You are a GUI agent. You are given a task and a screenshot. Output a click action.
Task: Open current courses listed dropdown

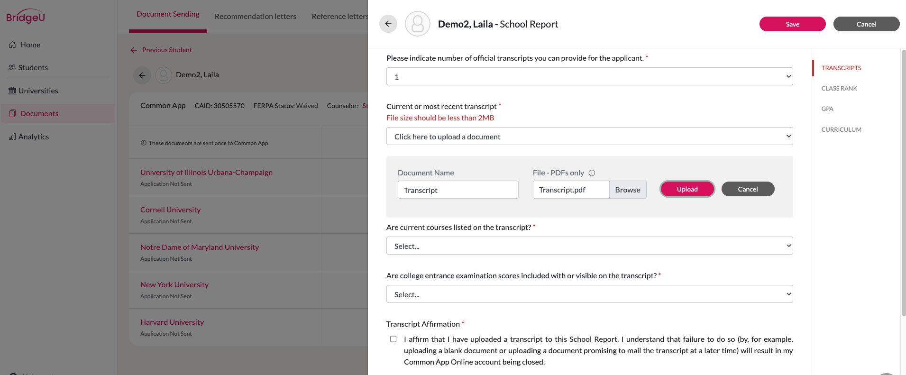(x=590, y=246)
